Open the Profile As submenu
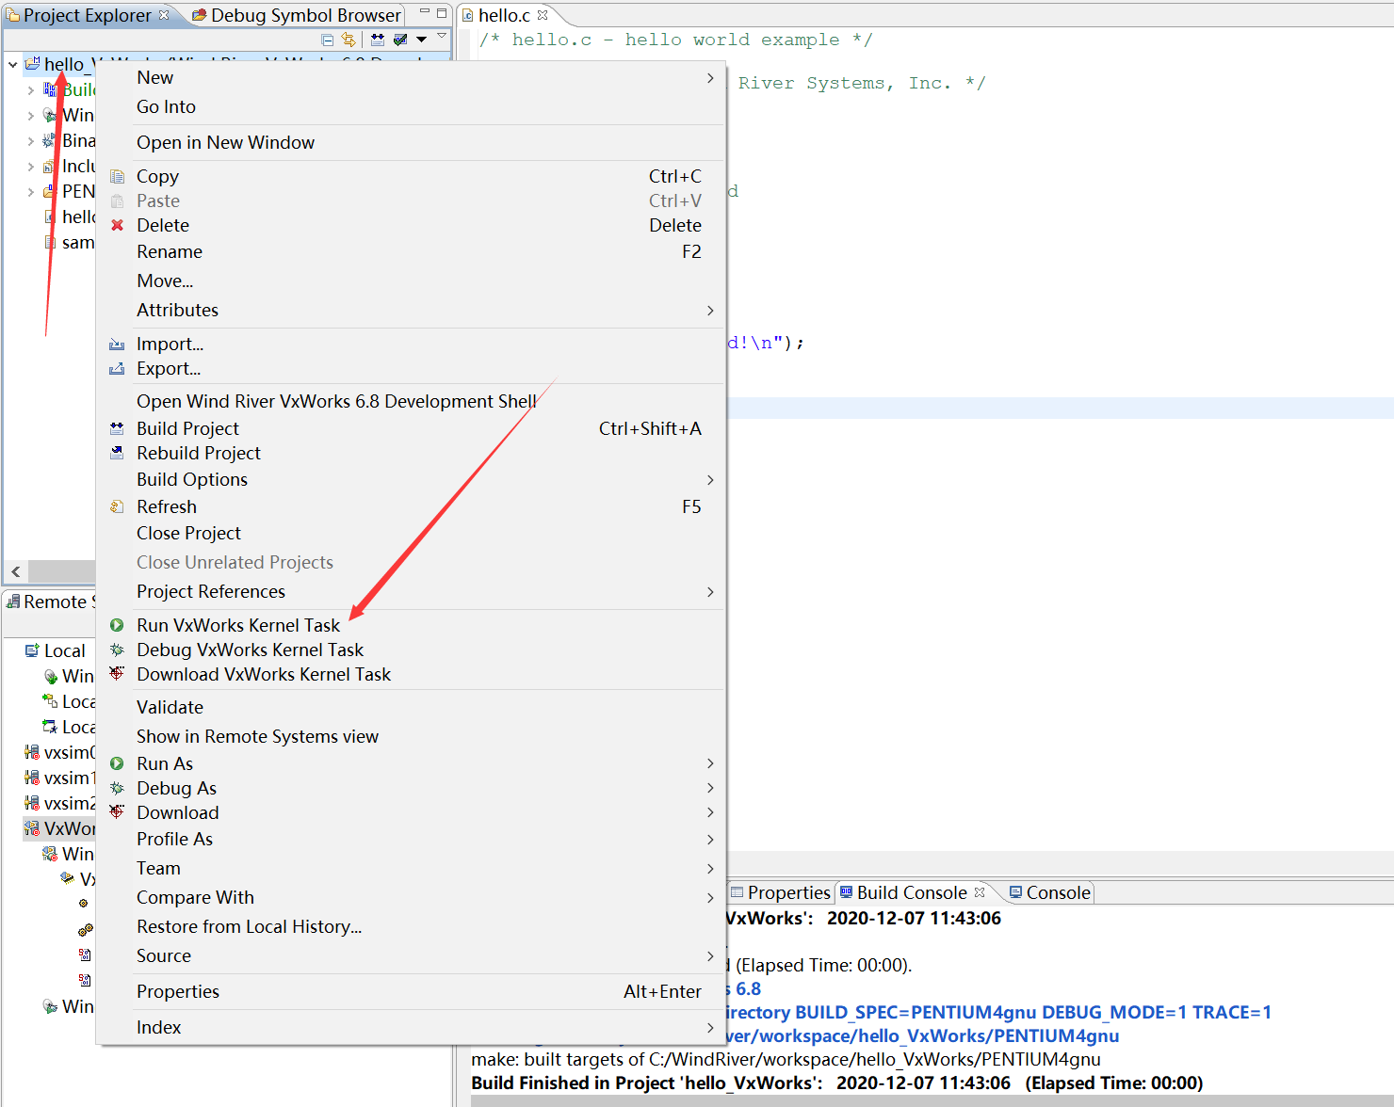The width and height of the screenshot is (1394, 1107). click(411, 839)
